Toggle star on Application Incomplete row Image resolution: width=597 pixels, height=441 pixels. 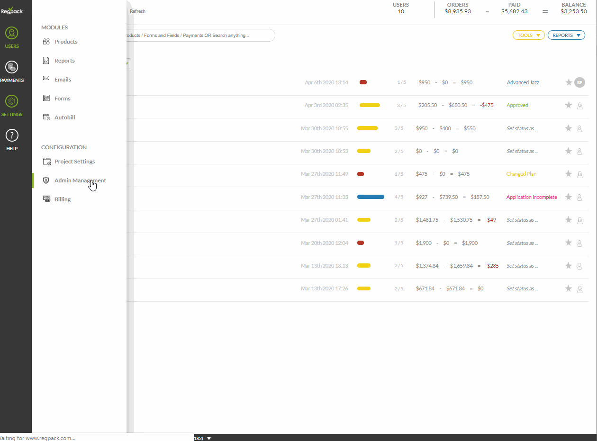(569, 197)
